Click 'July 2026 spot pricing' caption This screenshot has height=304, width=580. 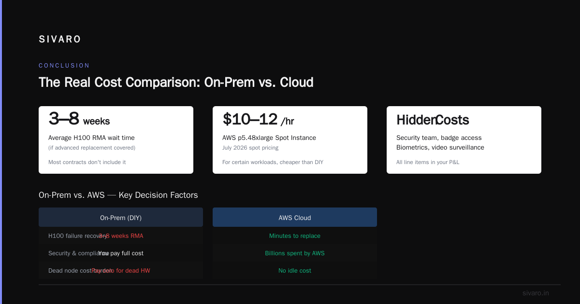click(x=250, y=148)
